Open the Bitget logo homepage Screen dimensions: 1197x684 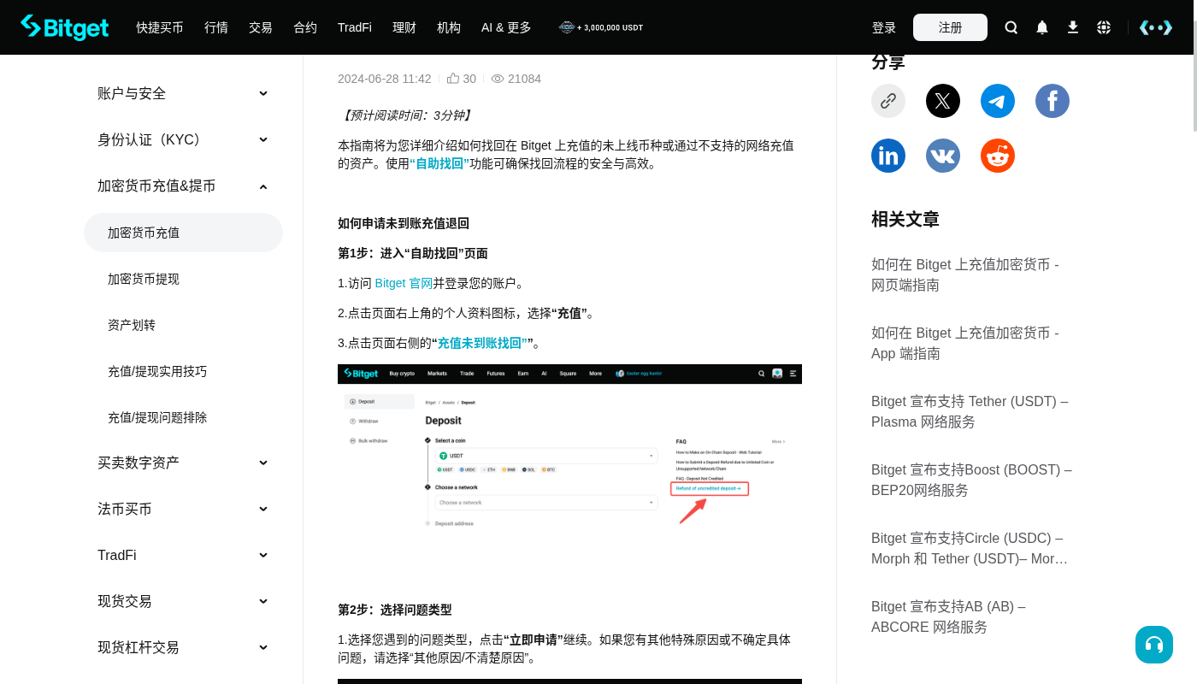[x=65, y=27]
